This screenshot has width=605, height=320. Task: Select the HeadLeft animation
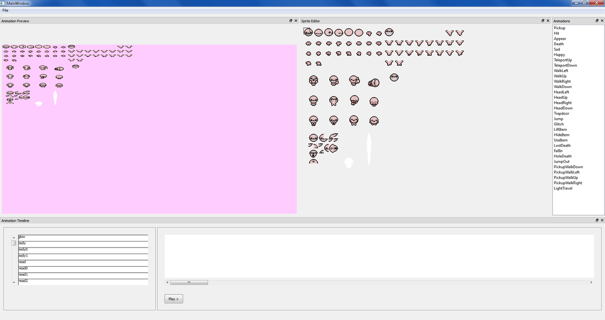pyautogui.click(x=578, y=92)
